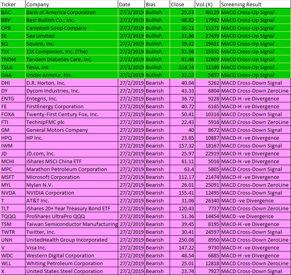Select Taiwan Semiconductor Manufacturing cell
The height and width of the screenshot is (275, 291).
pyautogui.click(x=71, y=224)
